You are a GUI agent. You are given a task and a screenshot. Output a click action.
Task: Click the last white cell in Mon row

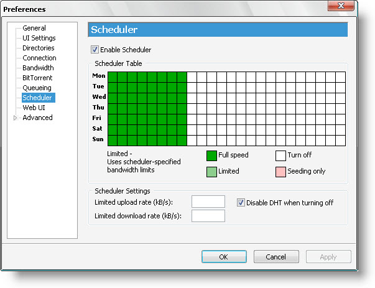[340, 77]
